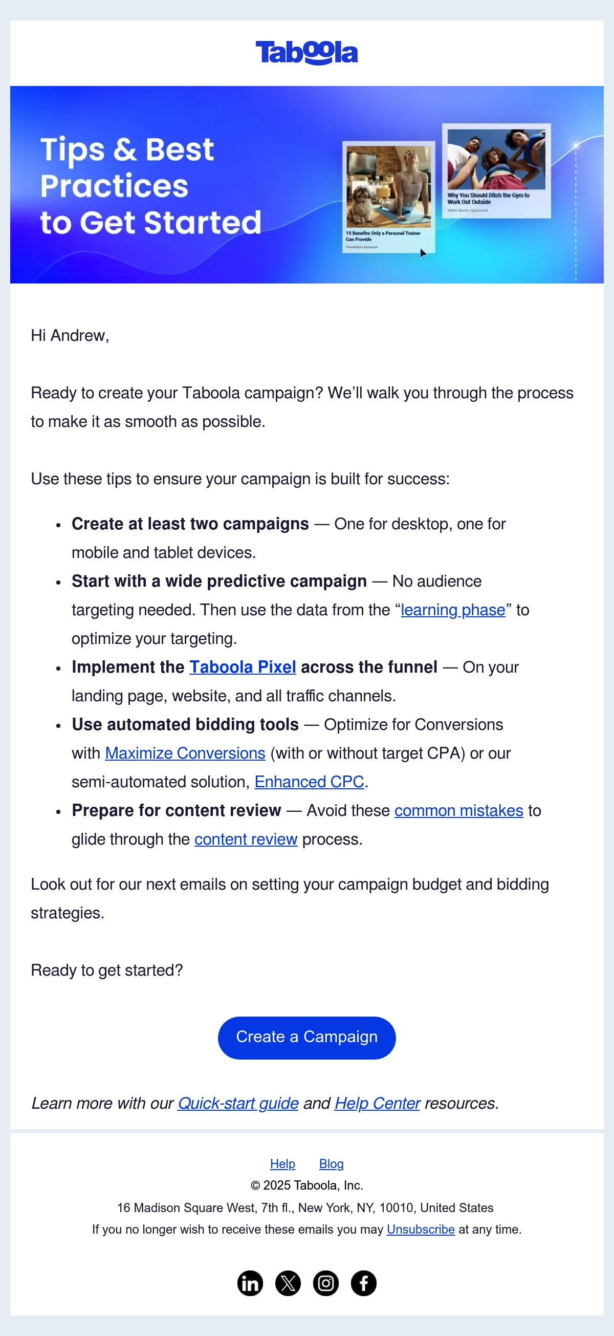
Task: Click the LinkedIn icon in footer
Action: point(250,1283)
